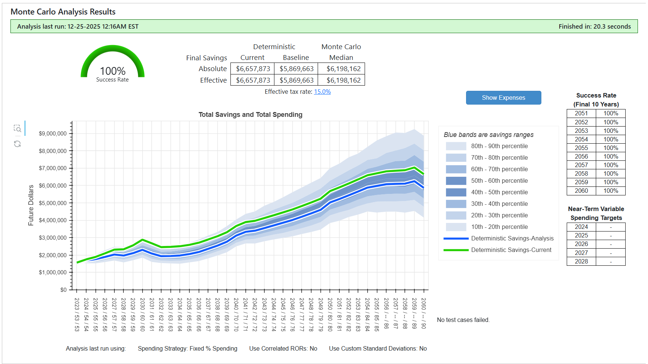
Task: Toggle the 10th - 20th percentile legend label
Action: click(x=499, y=227)
